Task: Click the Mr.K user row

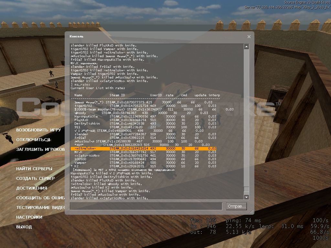Action: click(145, 152)
